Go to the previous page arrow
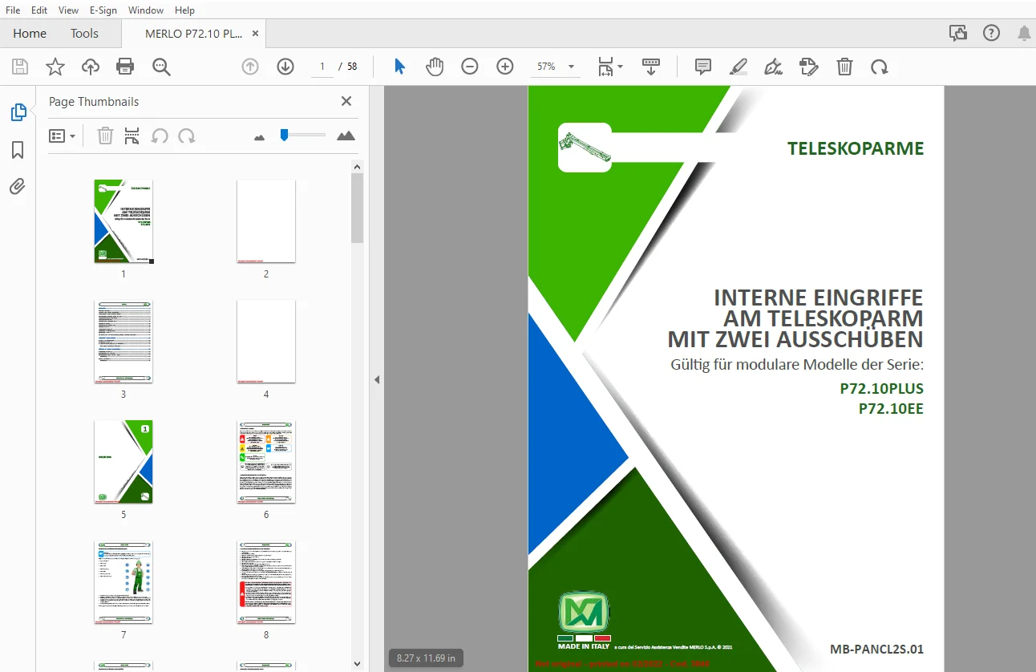Image resolution: width=1036 pixels, height=672 pixels. (250, 67)
